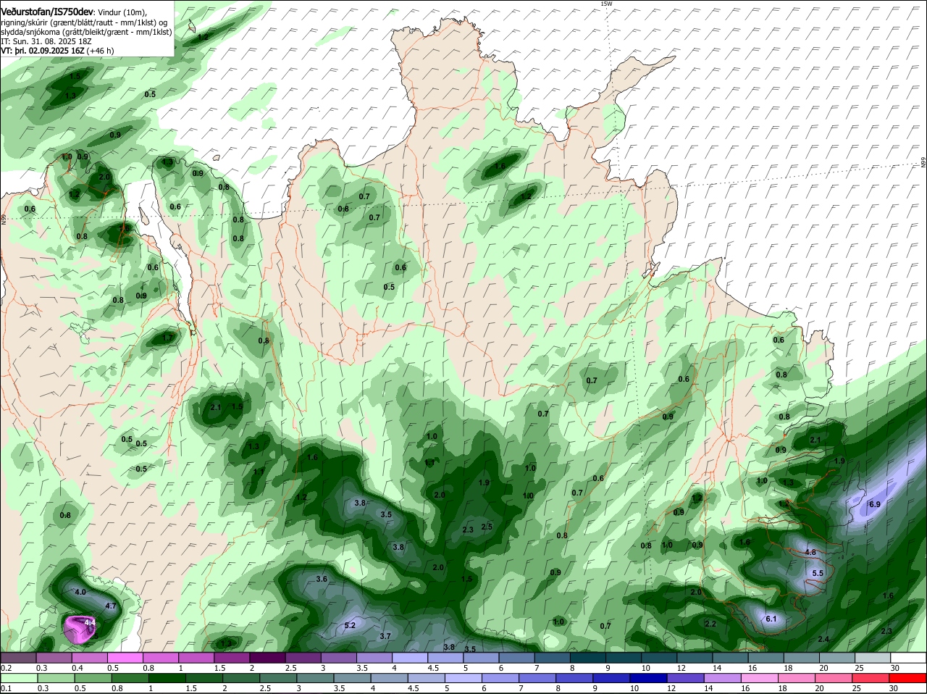Select the 6.9 precipitation value on the map
Image resolution: width=927 pixels, height=694 pixels.
click(x=874, y=504)
